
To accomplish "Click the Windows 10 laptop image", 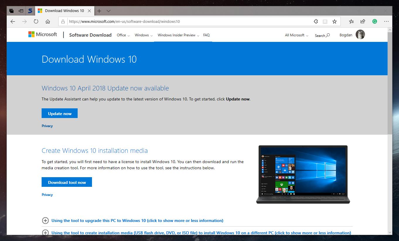I will point(303,175).
